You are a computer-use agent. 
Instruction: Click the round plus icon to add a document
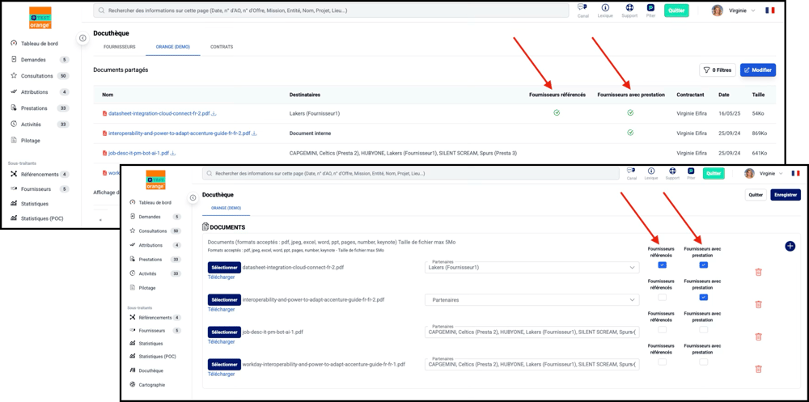coord(790,246)
